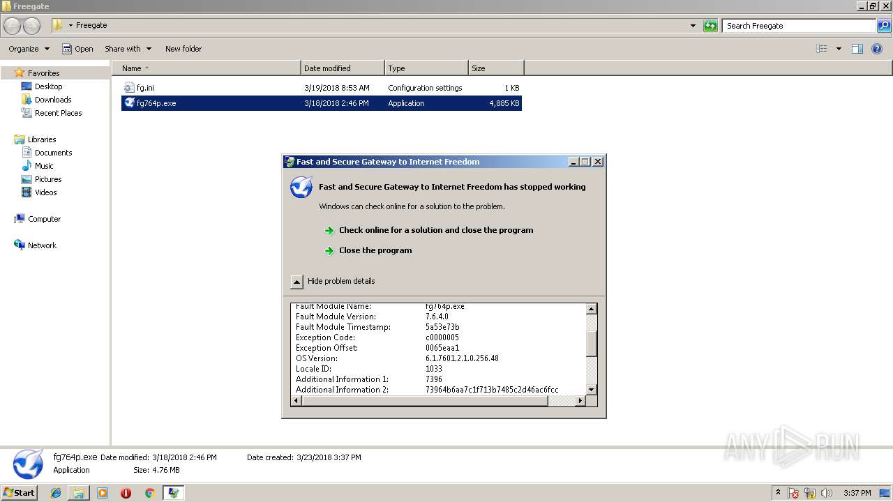893x502 pixels.
Task: Click the green Refresh button beside the address bar
Action: point(710,26)
